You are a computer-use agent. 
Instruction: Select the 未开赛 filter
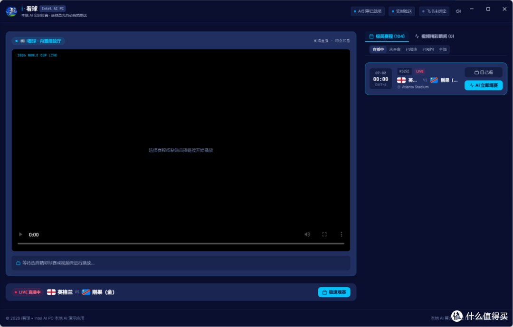(395, 49)
